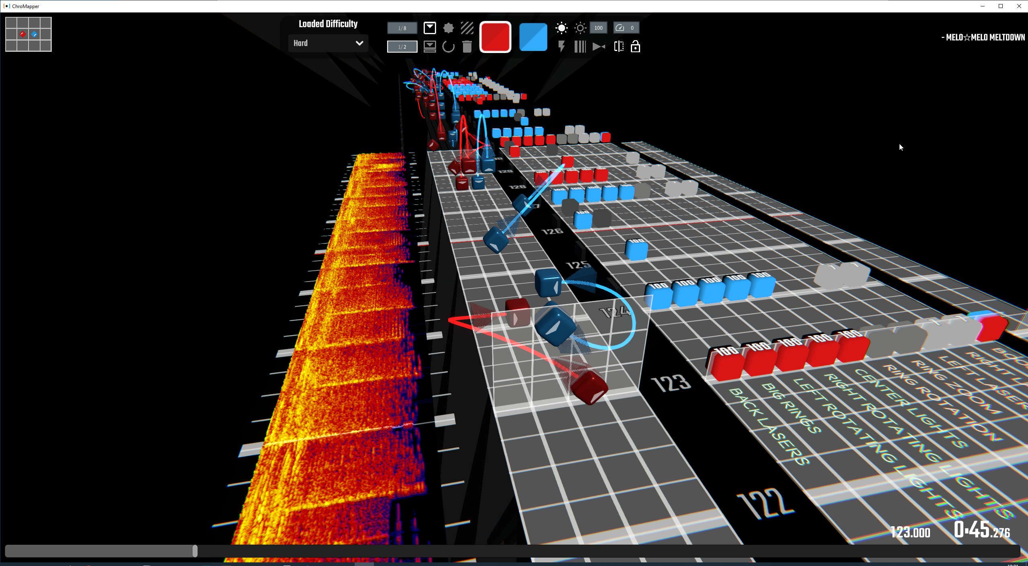Select the fade/flash arrows light icon
Screen dimensions: 1028x566
coord(599,47)
